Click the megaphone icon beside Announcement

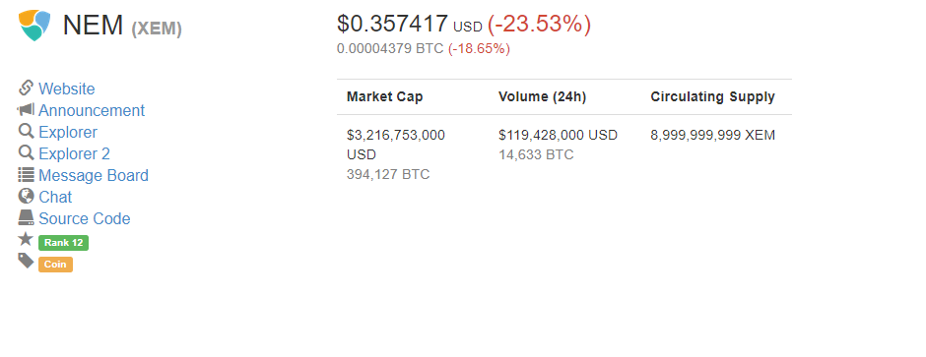point(26,109)
